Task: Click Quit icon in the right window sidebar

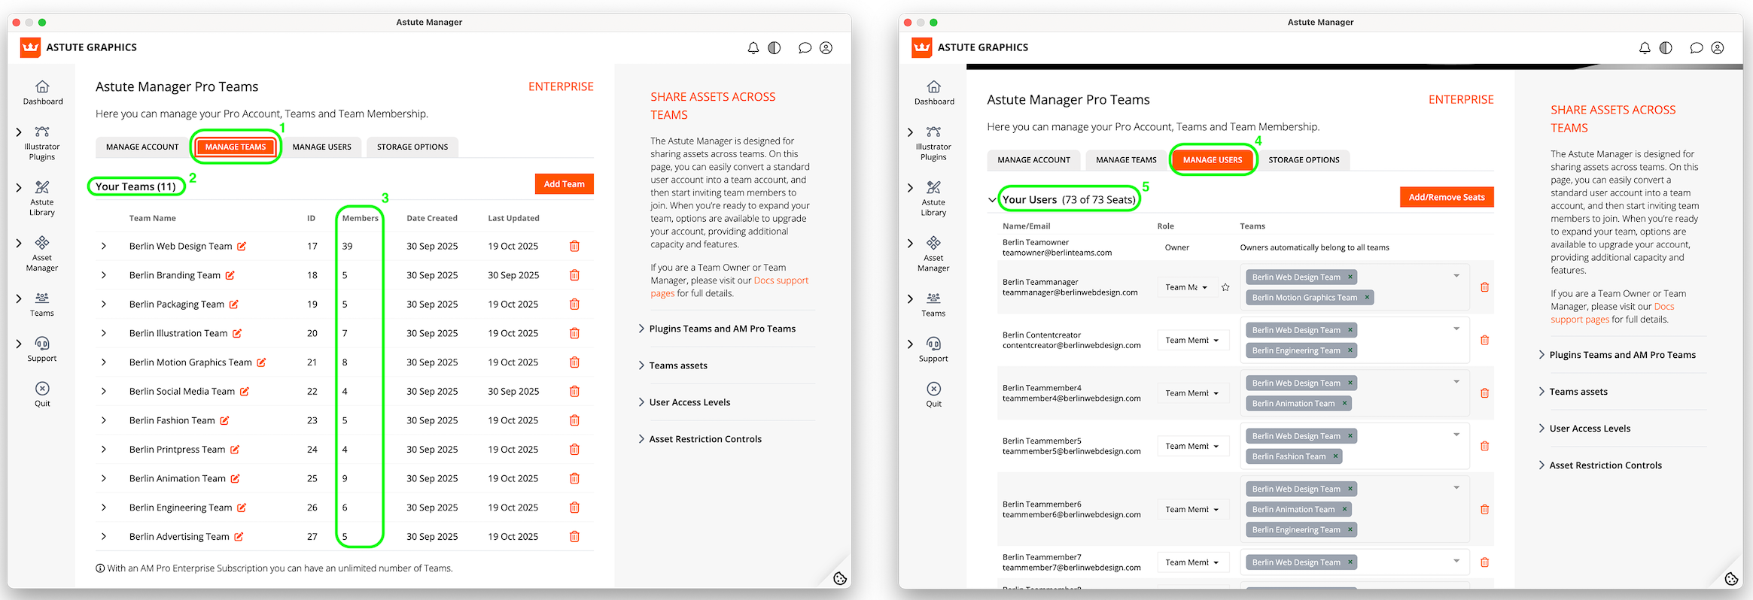Action: 933,393
